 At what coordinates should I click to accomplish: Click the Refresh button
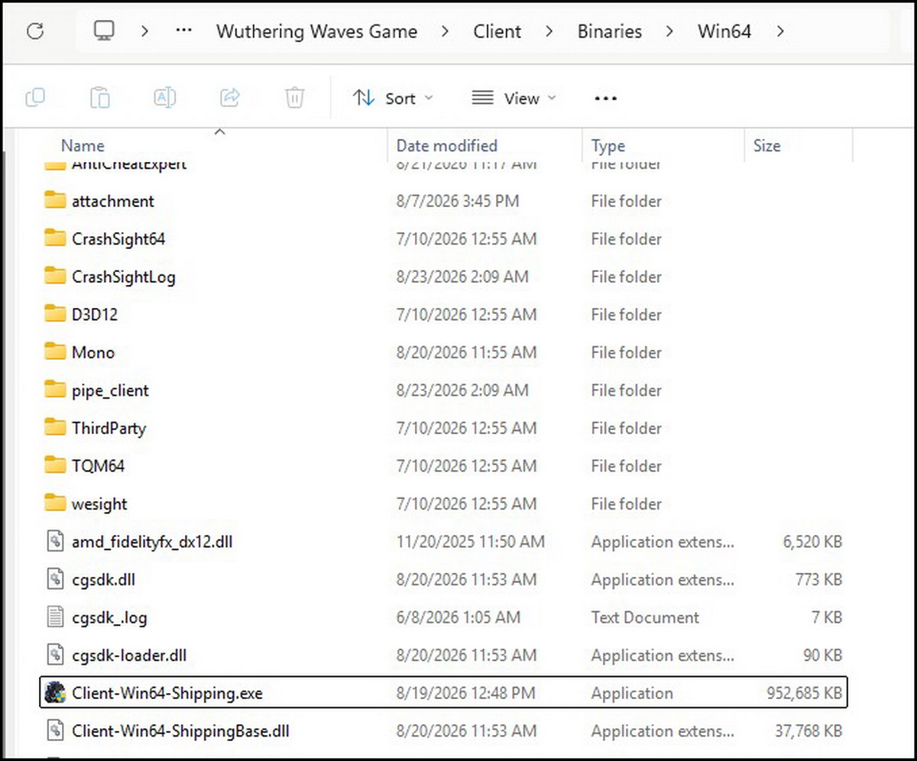(35, 31)
